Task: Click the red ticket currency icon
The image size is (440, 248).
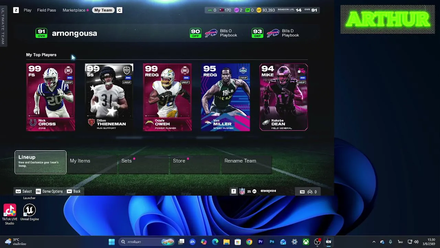Action: coord(221,10)
